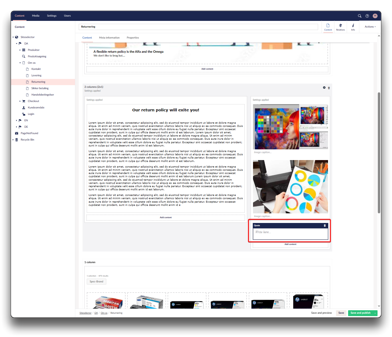Follow the Om os breadcrumb link
392x337 pixels.
tap(104, 313)
